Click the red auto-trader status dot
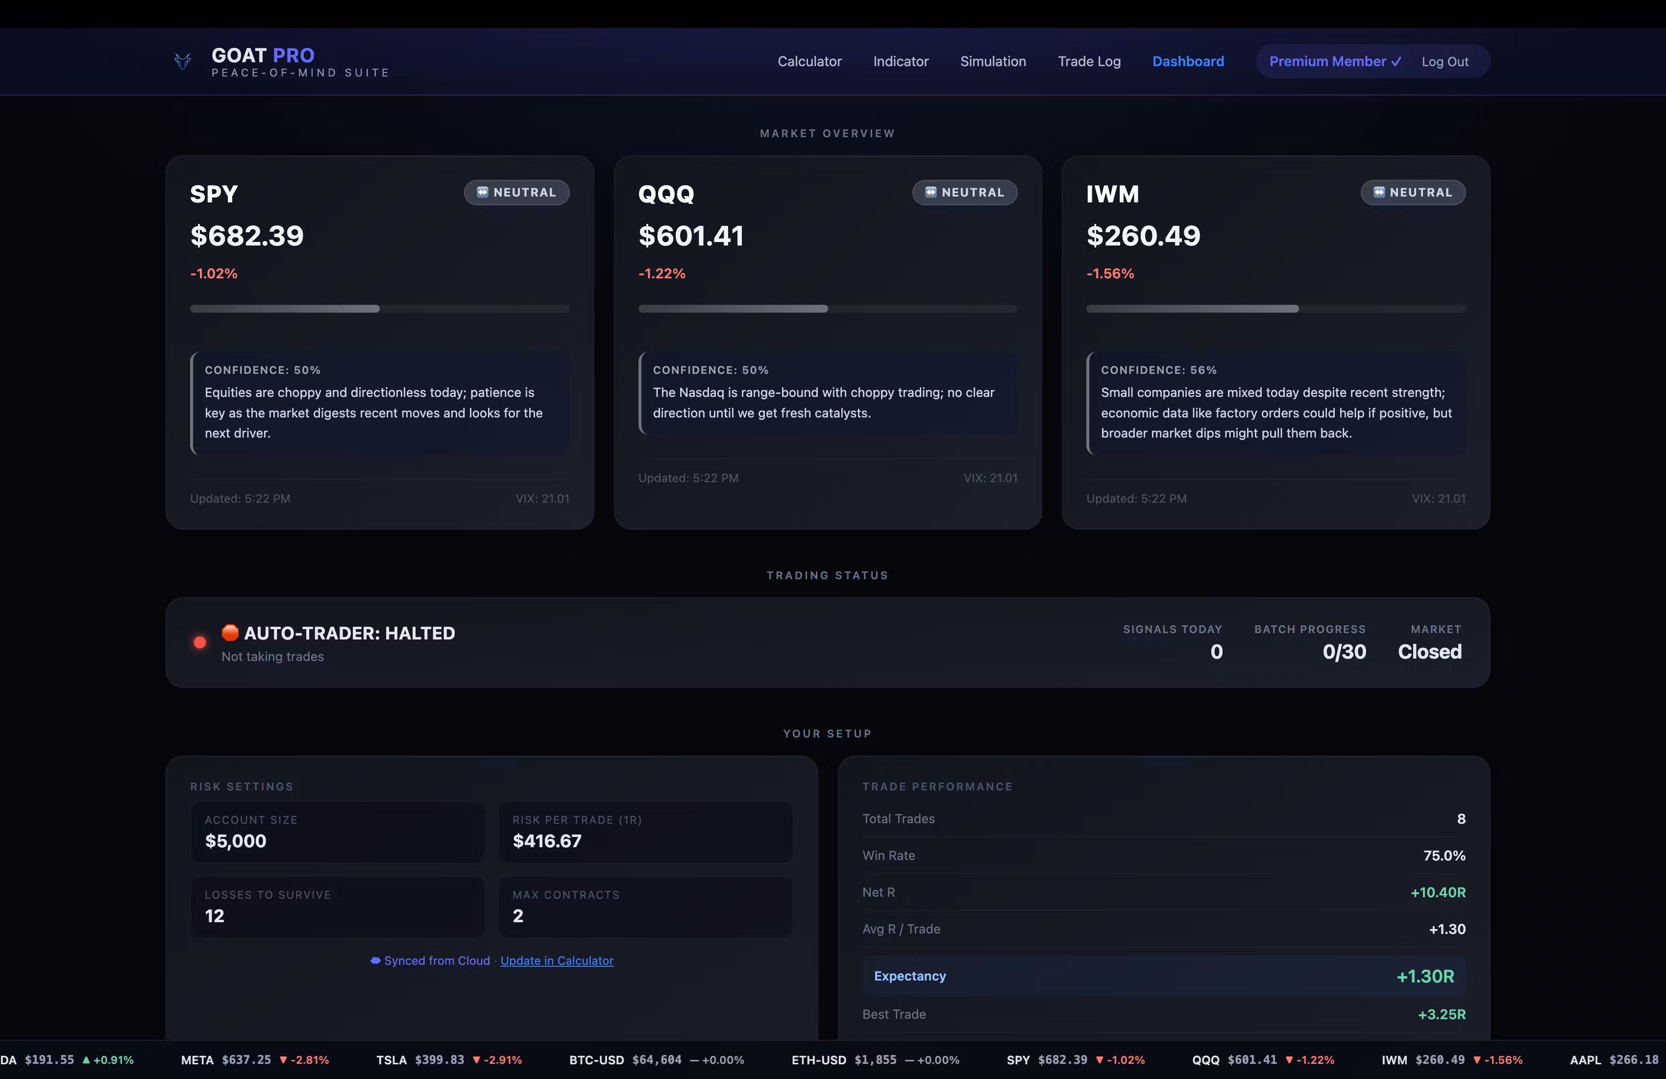 pos(199,642)
